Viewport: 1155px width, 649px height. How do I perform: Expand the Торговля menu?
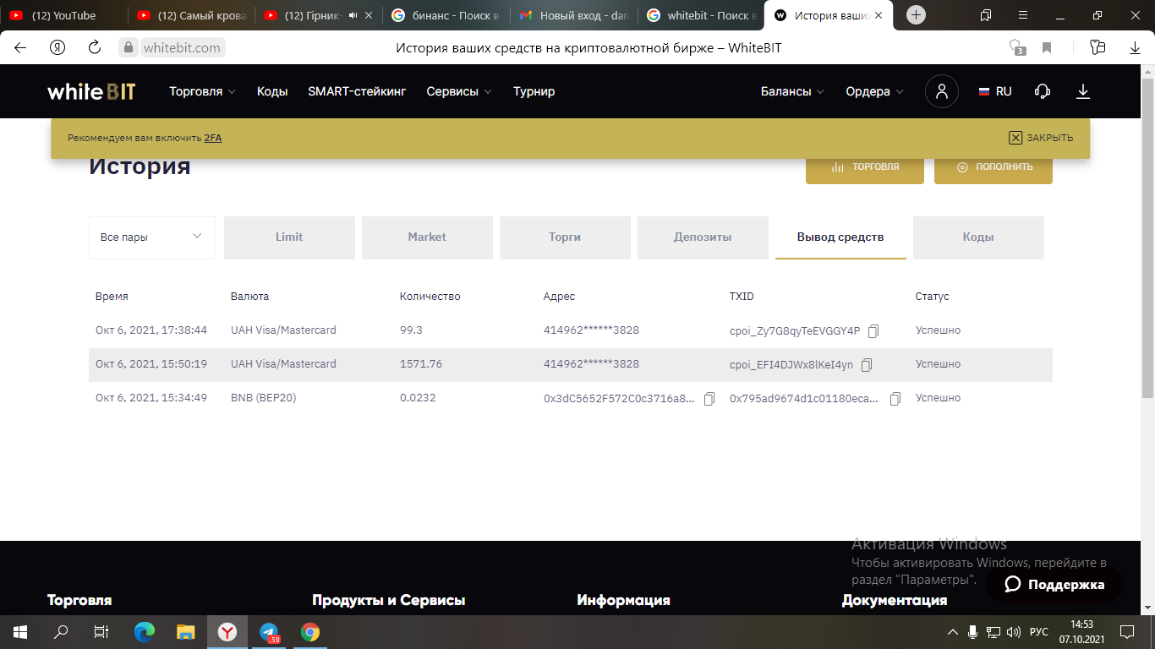pyautogui.click(x=202, y=91)
